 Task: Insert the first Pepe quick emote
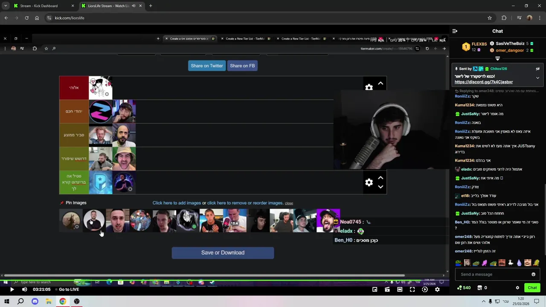pos(458,263)
